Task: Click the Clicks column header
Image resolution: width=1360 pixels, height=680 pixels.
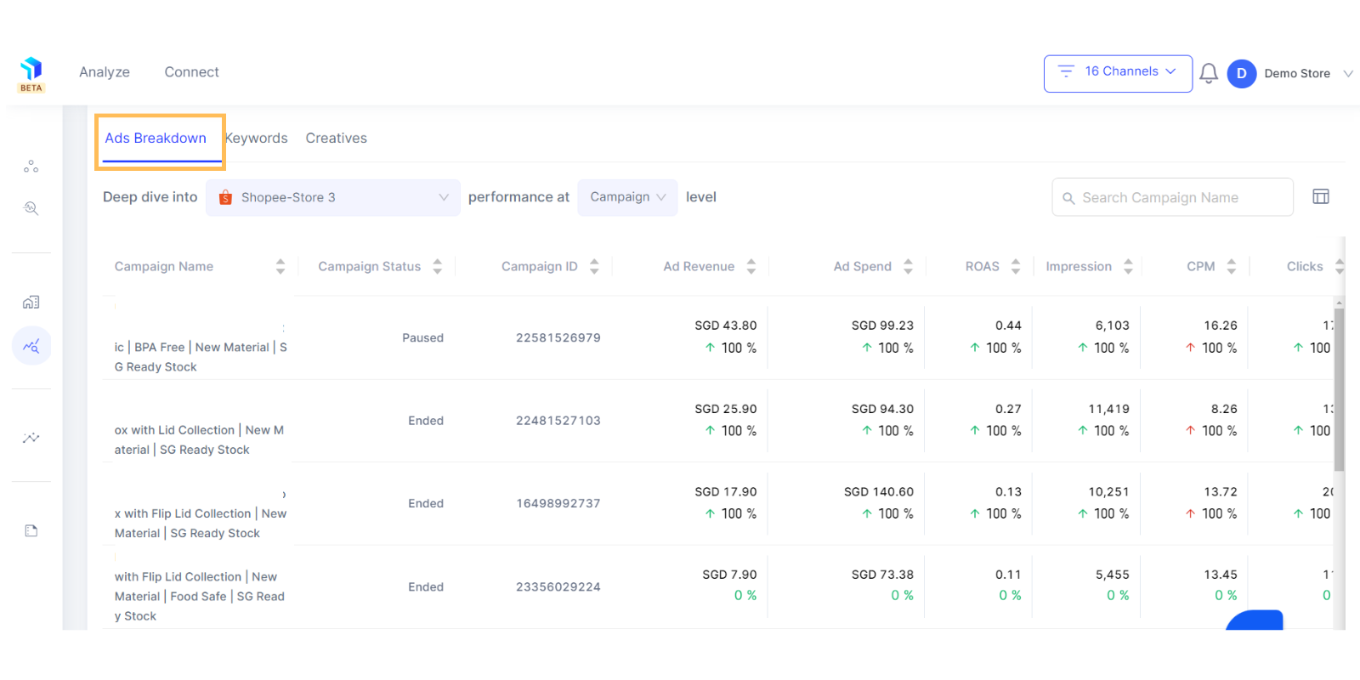Action: coord(1305,267)
